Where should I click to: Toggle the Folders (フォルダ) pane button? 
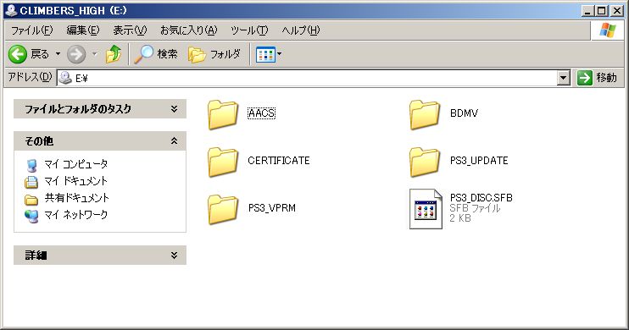[x=214, y=54]
